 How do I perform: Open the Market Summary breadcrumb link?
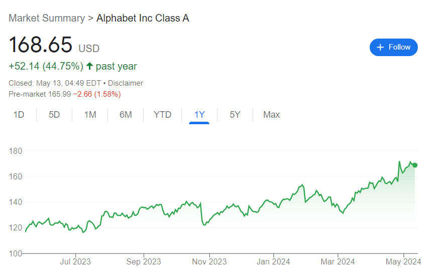click(47, 18)
